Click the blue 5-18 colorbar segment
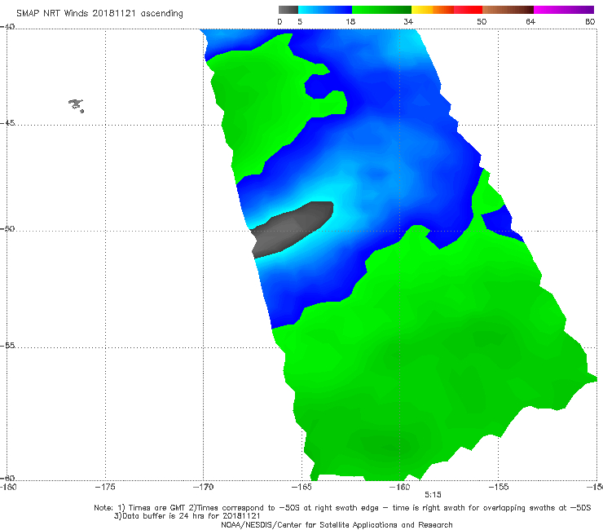The width and height of the screenshot is (603, 530). 325,10
